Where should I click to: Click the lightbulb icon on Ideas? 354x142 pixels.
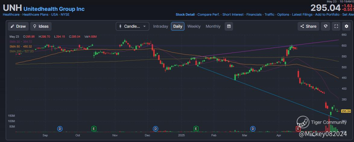[x=35, y=26]
